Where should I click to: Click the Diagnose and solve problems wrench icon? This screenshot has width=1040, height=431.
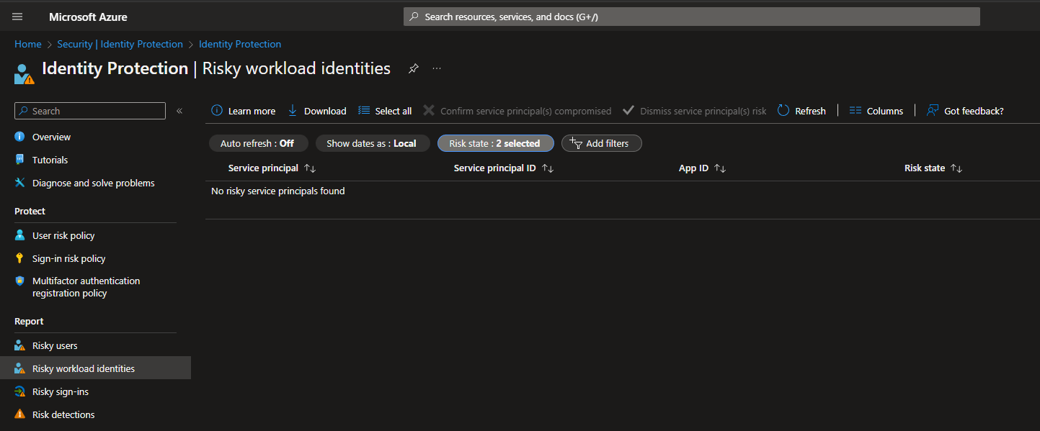[x=19, y=183]
